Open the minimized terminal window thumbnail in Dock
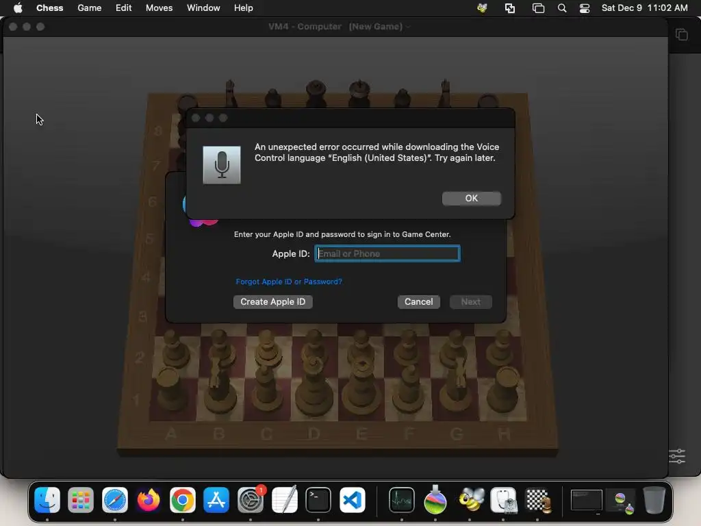This screenshot has width=701, height=526. pos(586,499)
